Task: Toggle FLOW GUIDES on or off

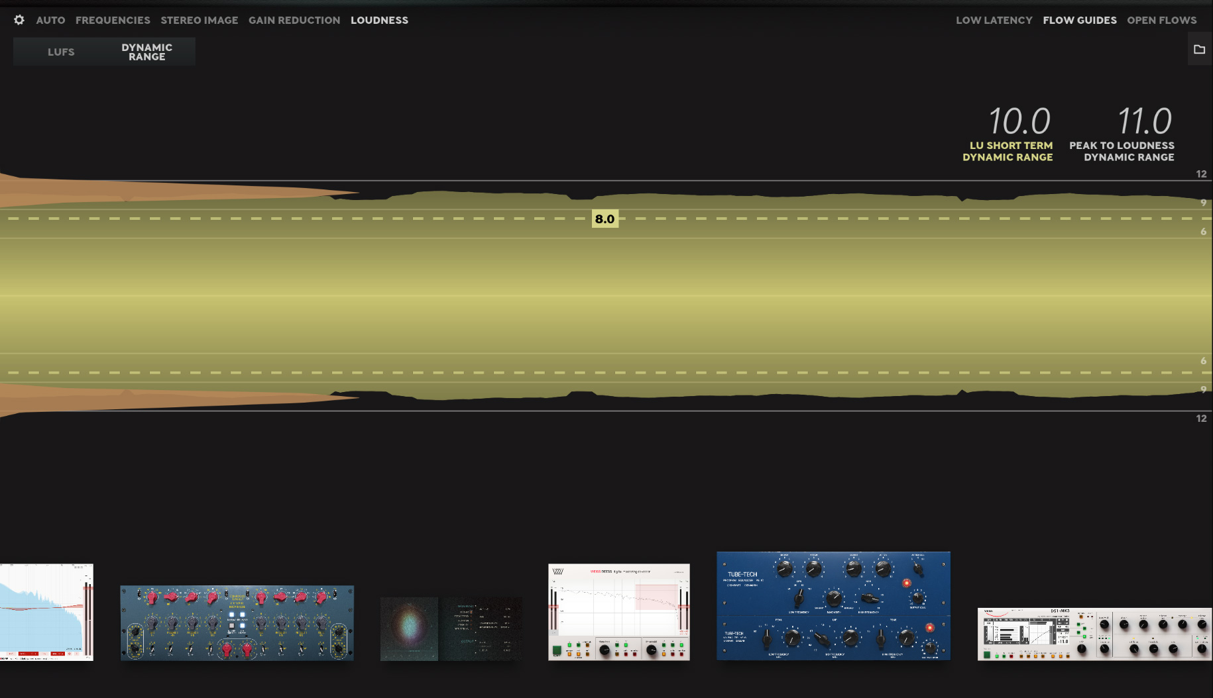Action: click(x=1080, y=20)
